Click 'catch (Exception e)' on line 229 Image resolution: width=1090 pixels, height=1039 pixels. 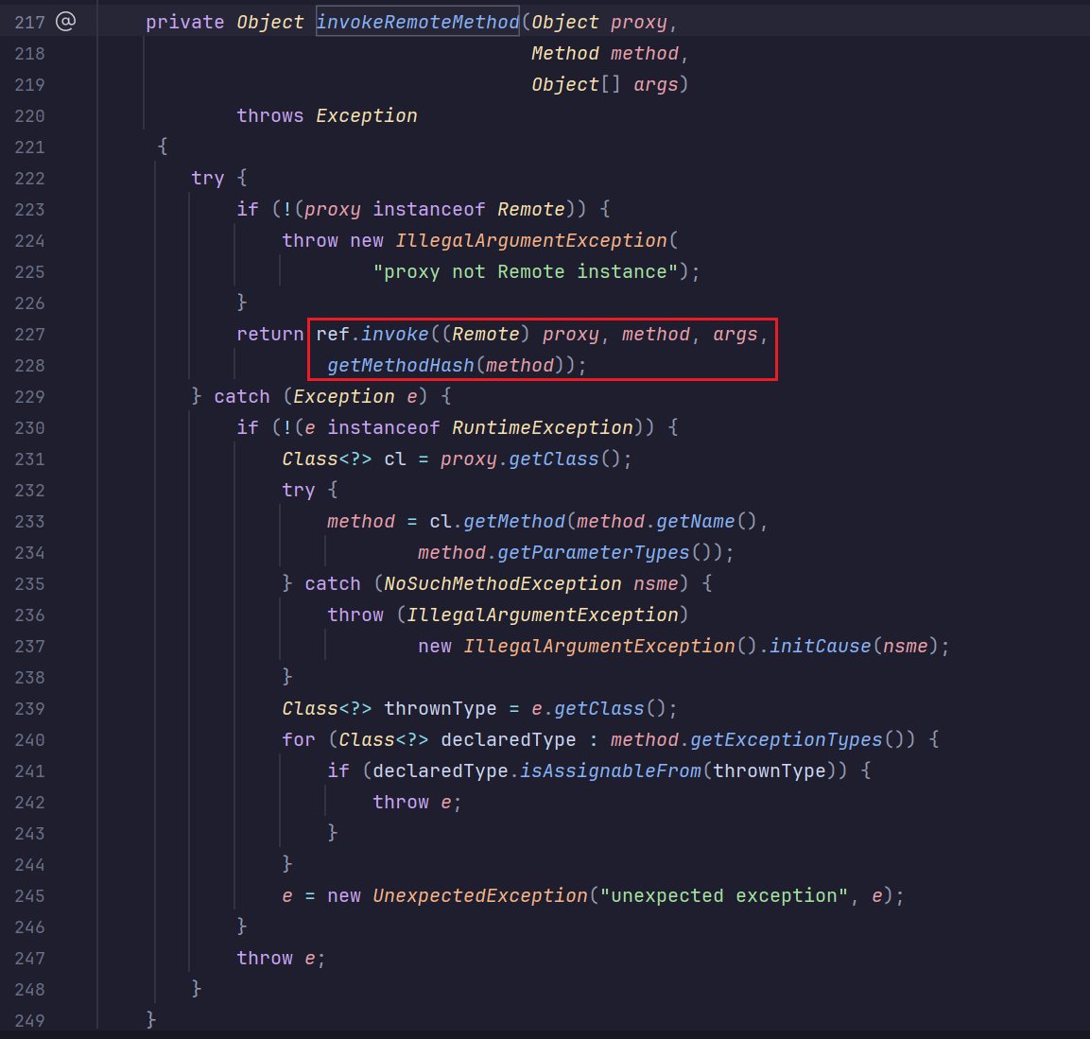click(320, 397)
